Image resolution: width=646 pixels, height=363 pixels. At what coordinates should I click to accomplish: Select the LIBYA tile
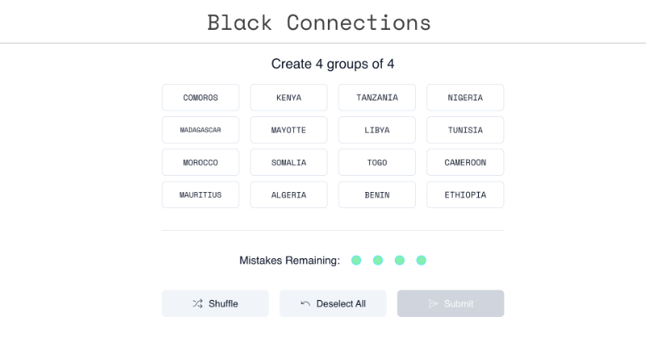coord(377,130)
